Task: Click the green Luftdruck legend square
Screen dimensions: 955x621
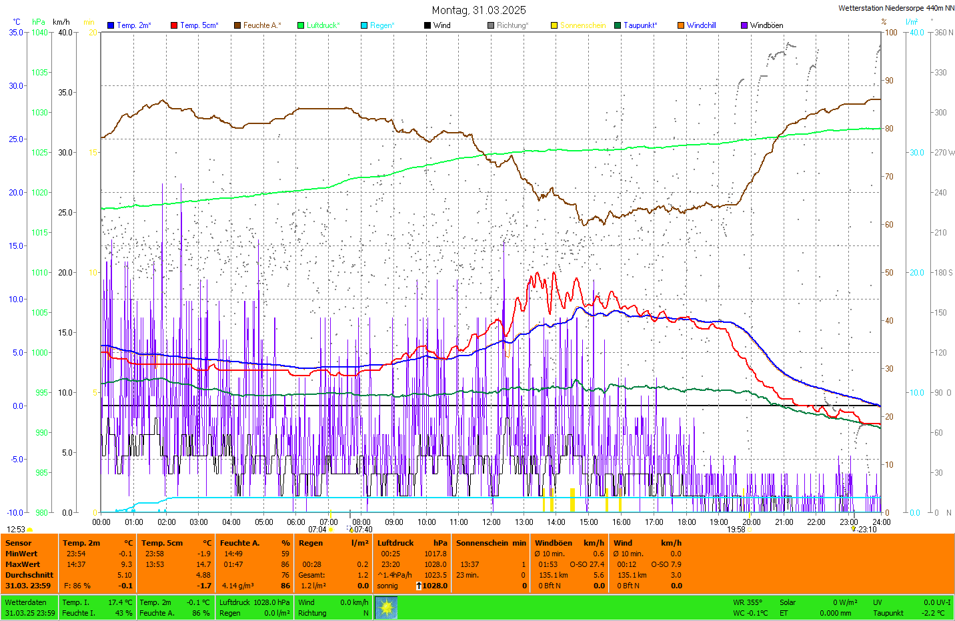Action: (301, 25)
